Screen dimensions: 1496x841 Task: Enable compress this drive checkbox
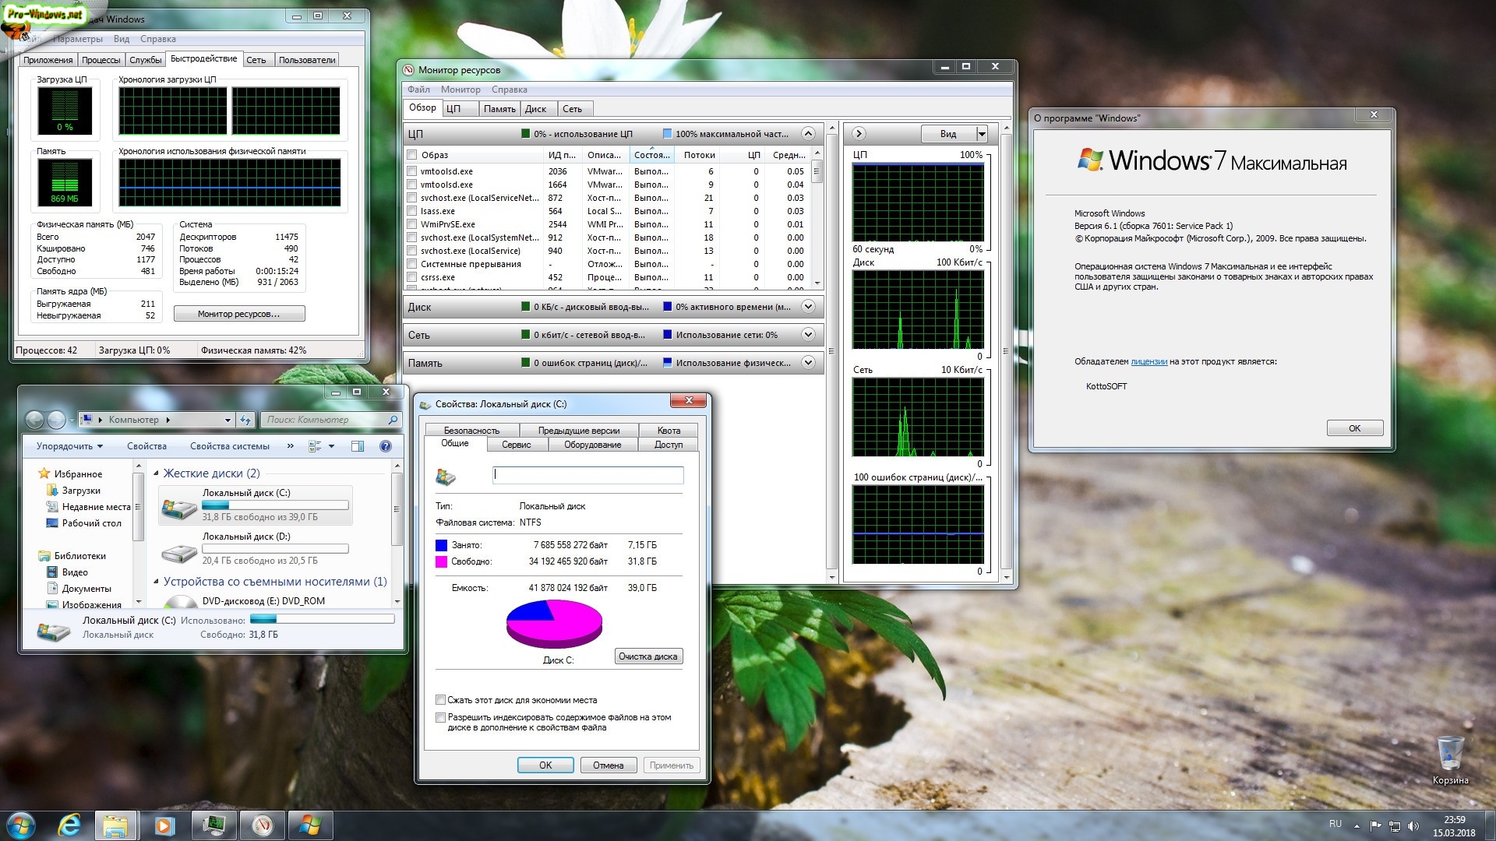[x=441, y=700]
